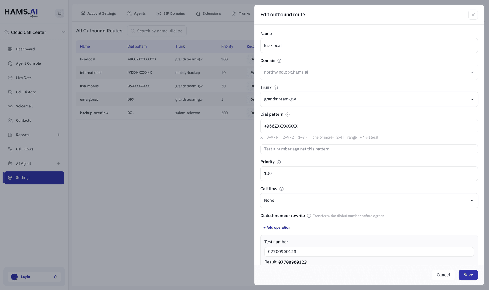Screen dimensions: 489x290
Task: Click Layla's user avatar
Action: pos(14,277)
